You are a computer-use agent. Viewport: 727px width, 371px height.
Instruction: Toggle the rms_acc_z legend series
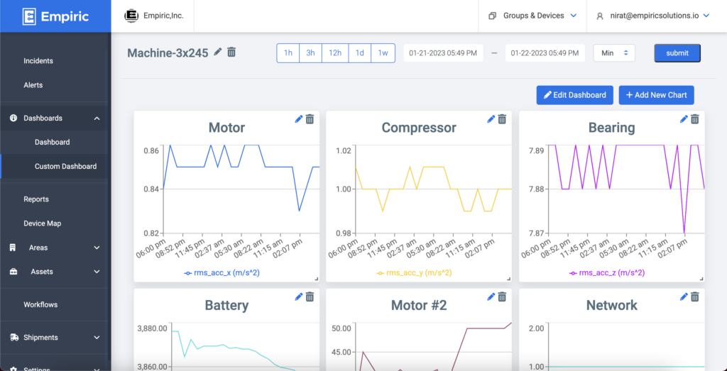coord(606,273)
